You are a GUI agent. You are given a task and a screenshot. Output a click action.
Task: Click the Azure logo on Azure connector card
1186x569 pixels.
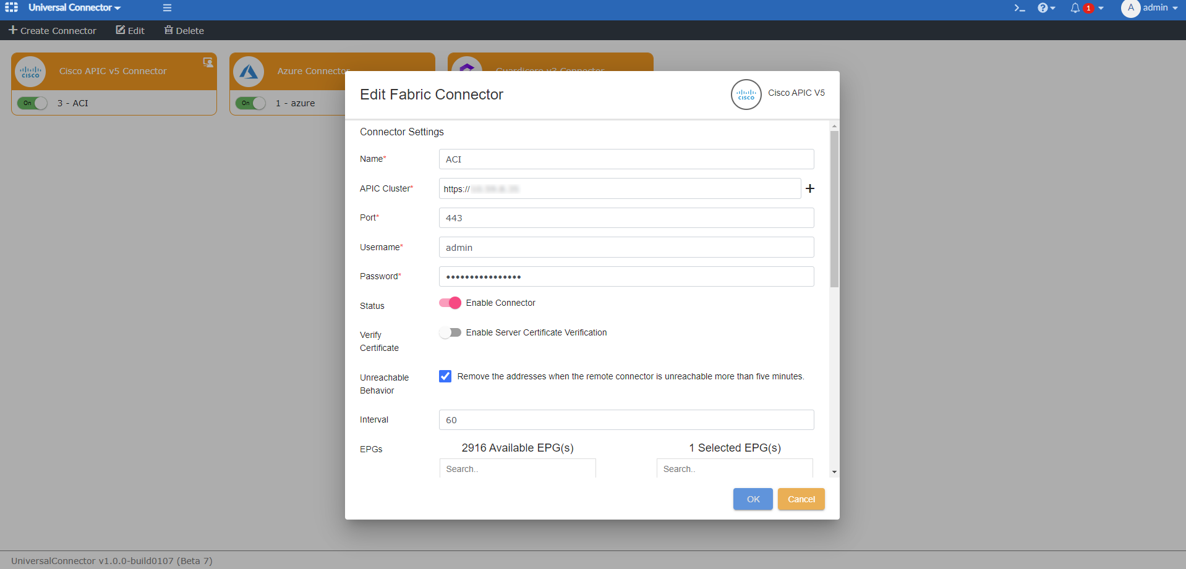tap(249, 72)
